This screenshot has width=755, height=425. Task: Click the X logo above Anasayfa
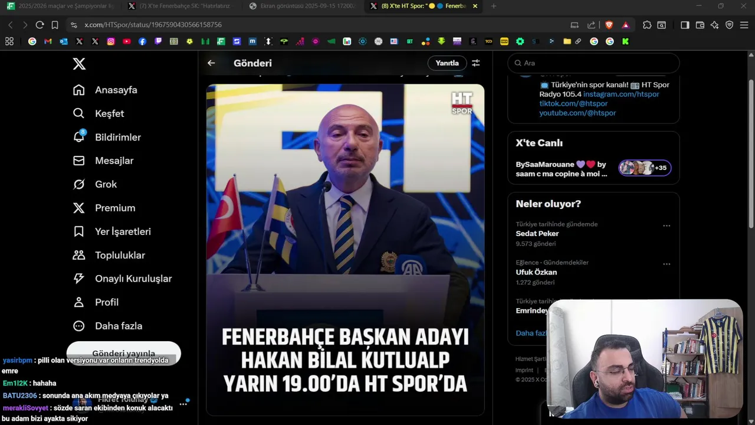(x=79, y=64)
